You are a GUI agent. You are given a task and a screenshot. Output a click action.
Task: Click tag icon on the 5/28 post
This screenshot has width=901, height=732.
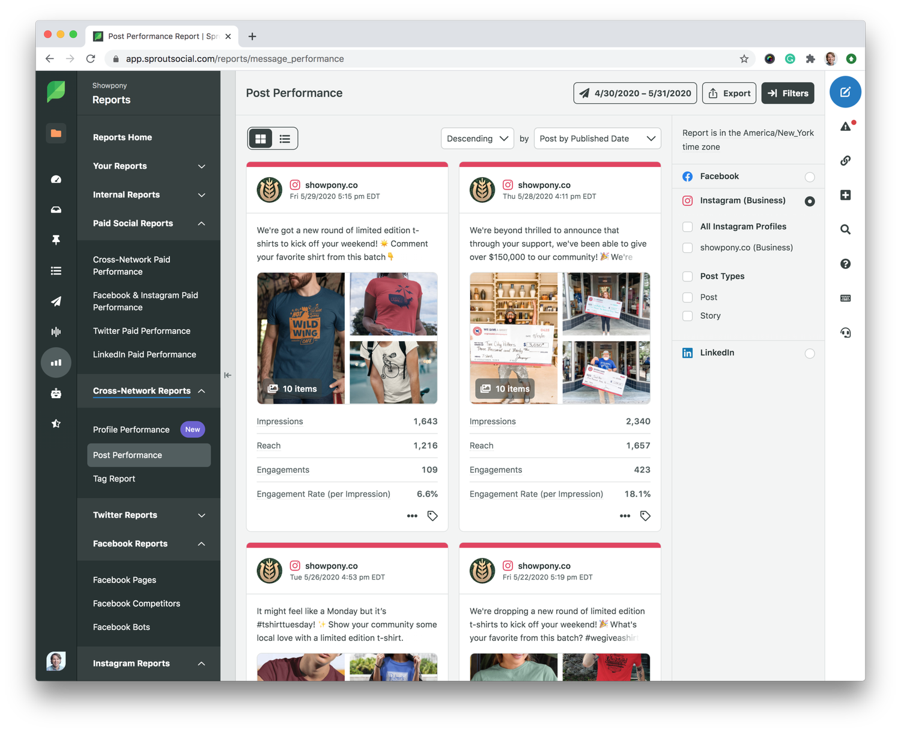[x=645, y=516]
